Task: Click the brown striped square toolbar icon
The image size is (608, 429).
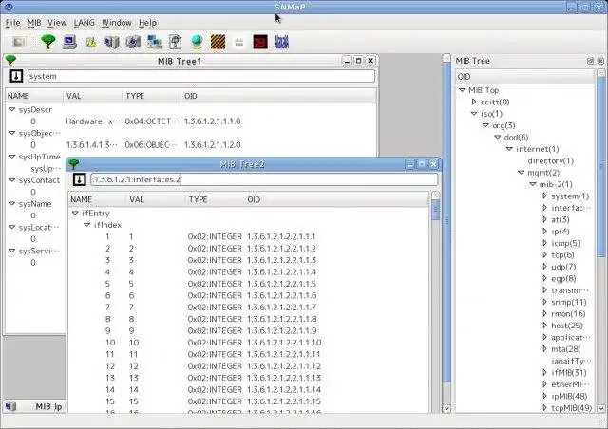Action: pos(218,42)
